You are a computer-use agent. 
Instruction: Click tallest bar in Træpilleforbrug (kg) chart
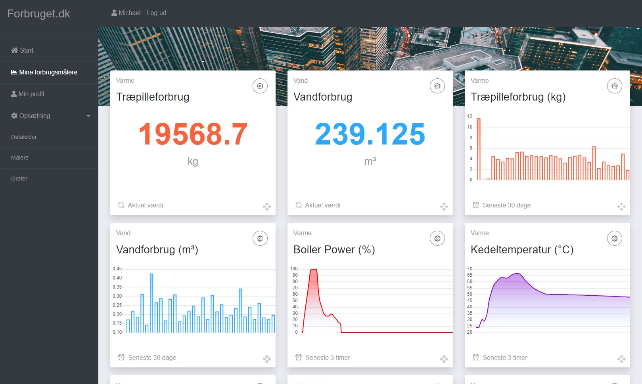coord(479,149)
